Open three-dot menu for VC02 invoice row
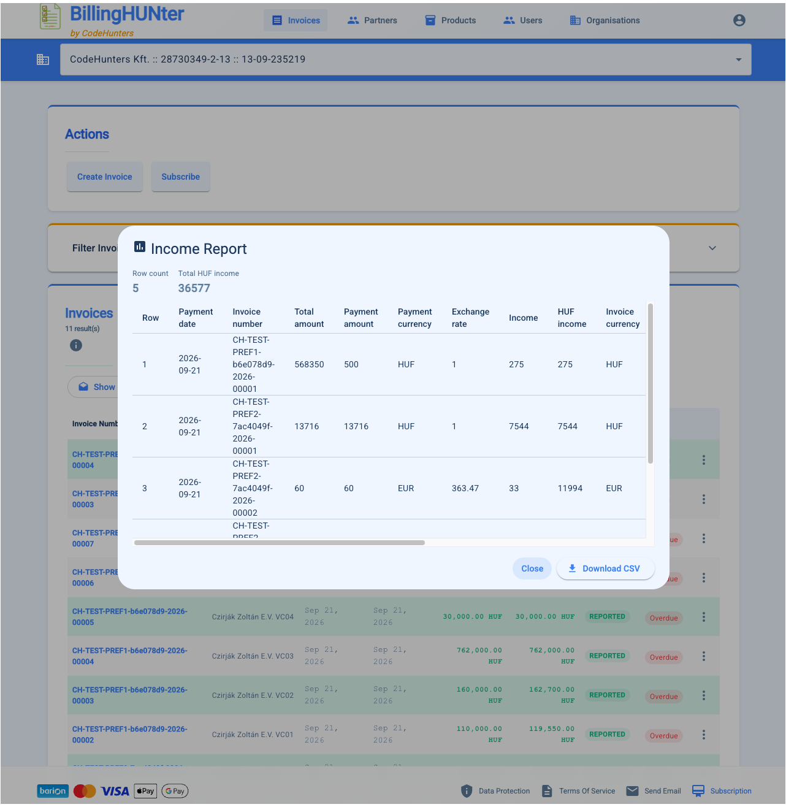This screenshot has height=807, width=786. [x=704, y=695]
